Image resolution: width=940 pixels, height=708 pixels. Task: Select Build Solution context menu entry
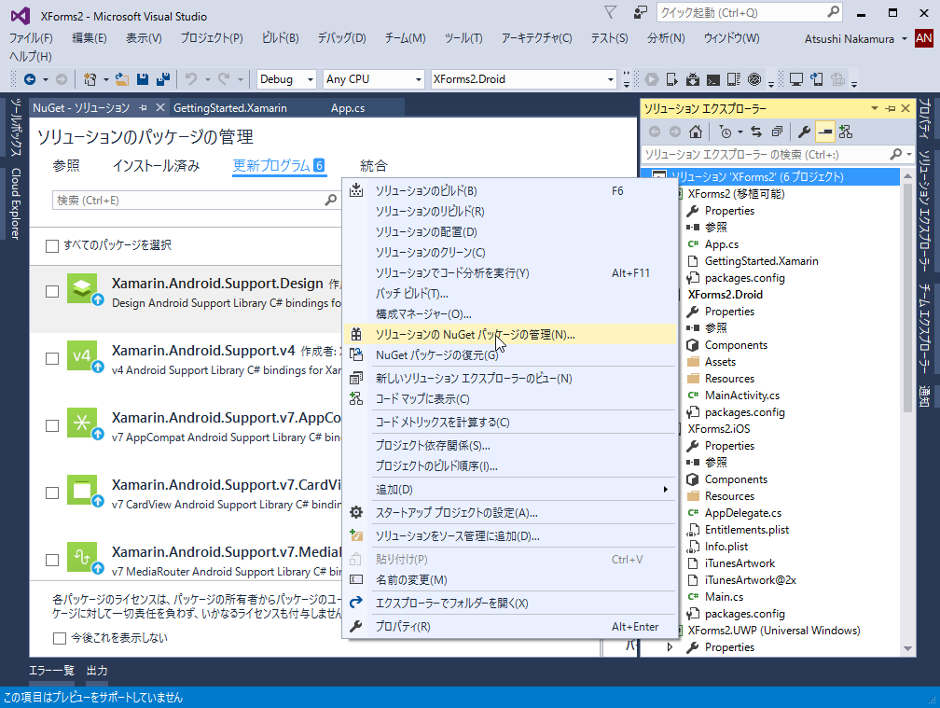[510, 191]
